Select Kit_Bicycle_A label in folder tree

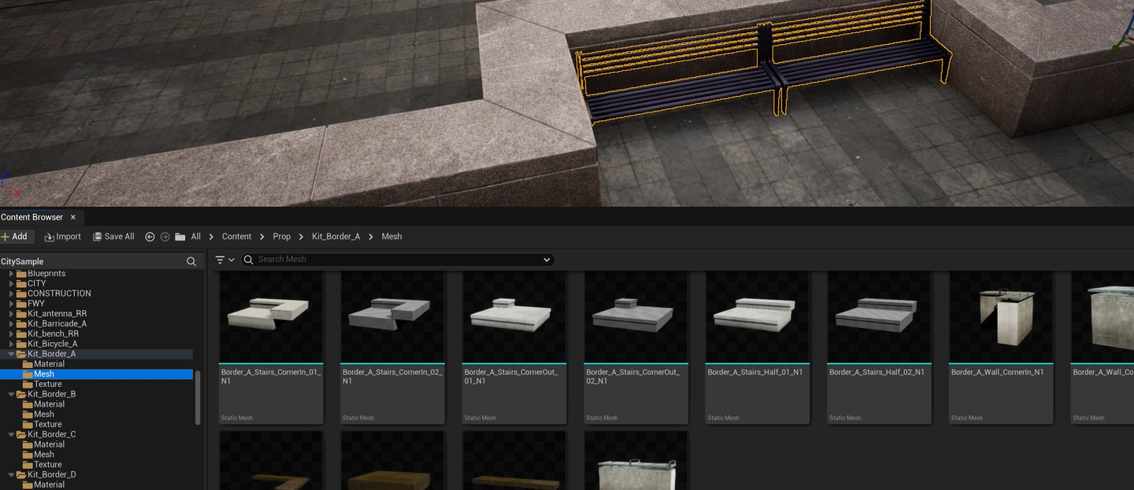click(53, 344)
